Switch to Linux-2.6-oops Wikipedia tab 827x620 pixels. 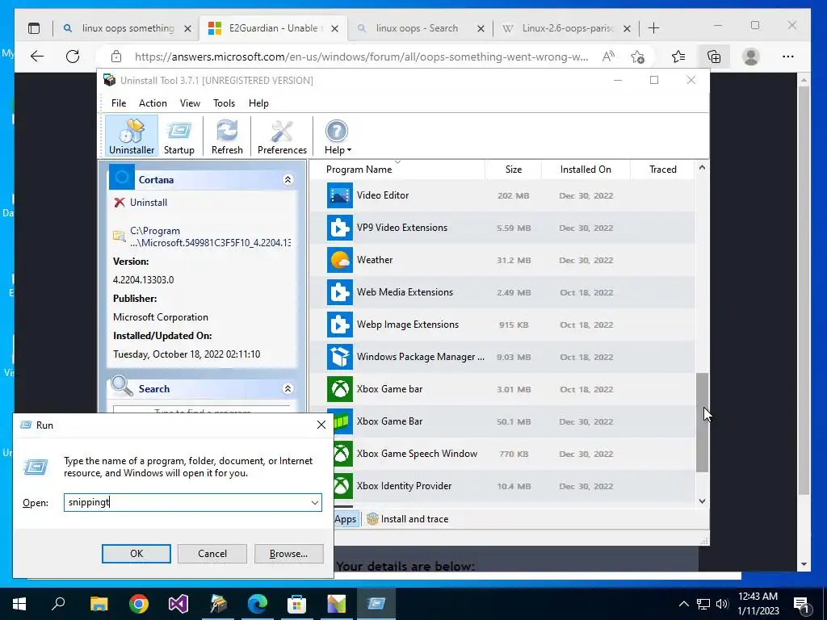(566, 28)
